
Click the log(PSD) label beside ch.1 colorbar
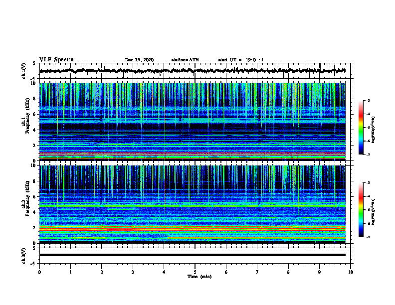[374, 130]
